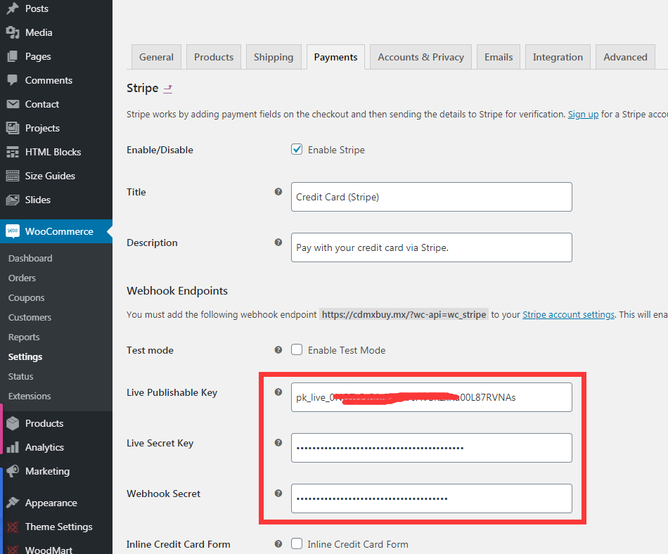Click the Theme Settings icon
This screenshot has height=554, width=668.
13,527
